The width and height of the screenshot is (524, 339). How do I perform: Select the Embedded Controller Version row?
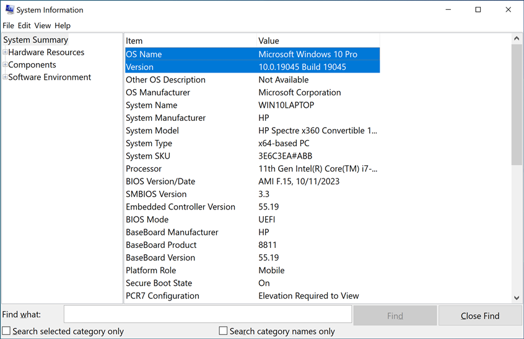[252, 206]
